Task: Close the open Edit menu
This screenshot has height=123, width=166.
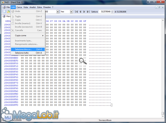Action: 13,7
